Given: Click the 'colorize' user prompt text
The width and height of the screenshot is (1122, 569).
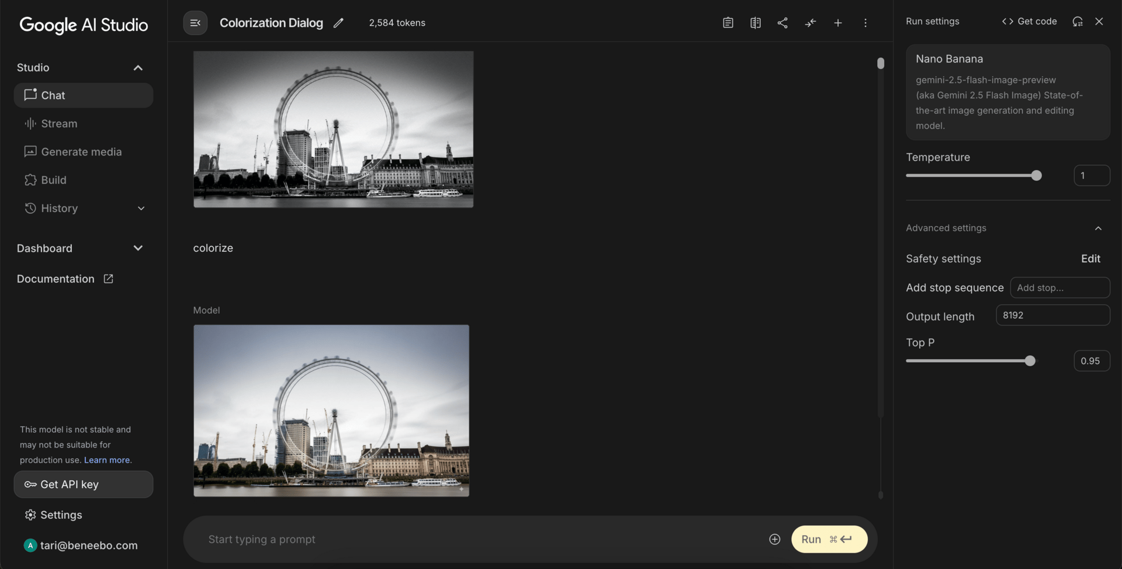Looking at the screenshot, I should click(x=213, y=248).
